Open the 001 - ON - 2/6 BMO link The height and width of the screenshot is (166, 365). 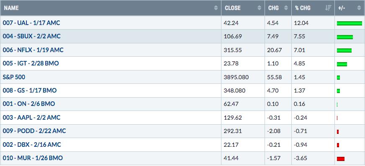pyautogui.click(x=28, y=104)
